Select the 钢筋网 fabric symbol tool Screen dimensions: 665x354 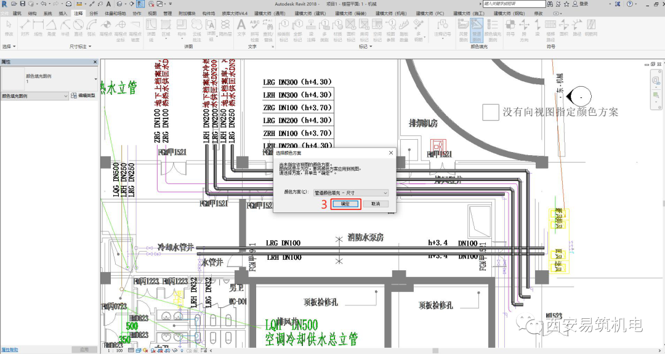coord(590,28)
